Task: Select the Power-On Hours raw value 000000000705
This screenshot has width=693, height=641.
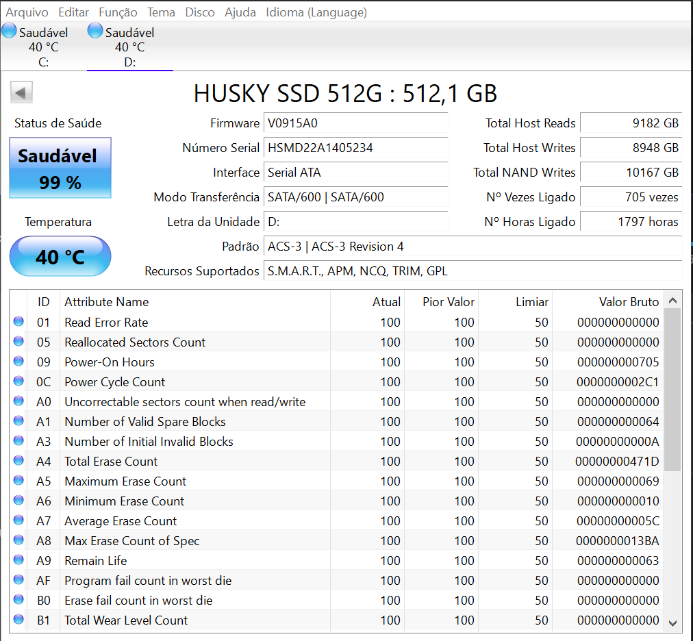Action: (x=618, y=362)
